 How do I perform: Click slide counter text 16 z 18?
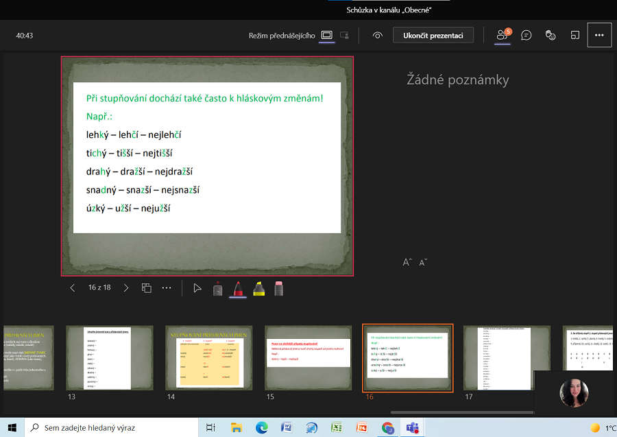(99, 288)
